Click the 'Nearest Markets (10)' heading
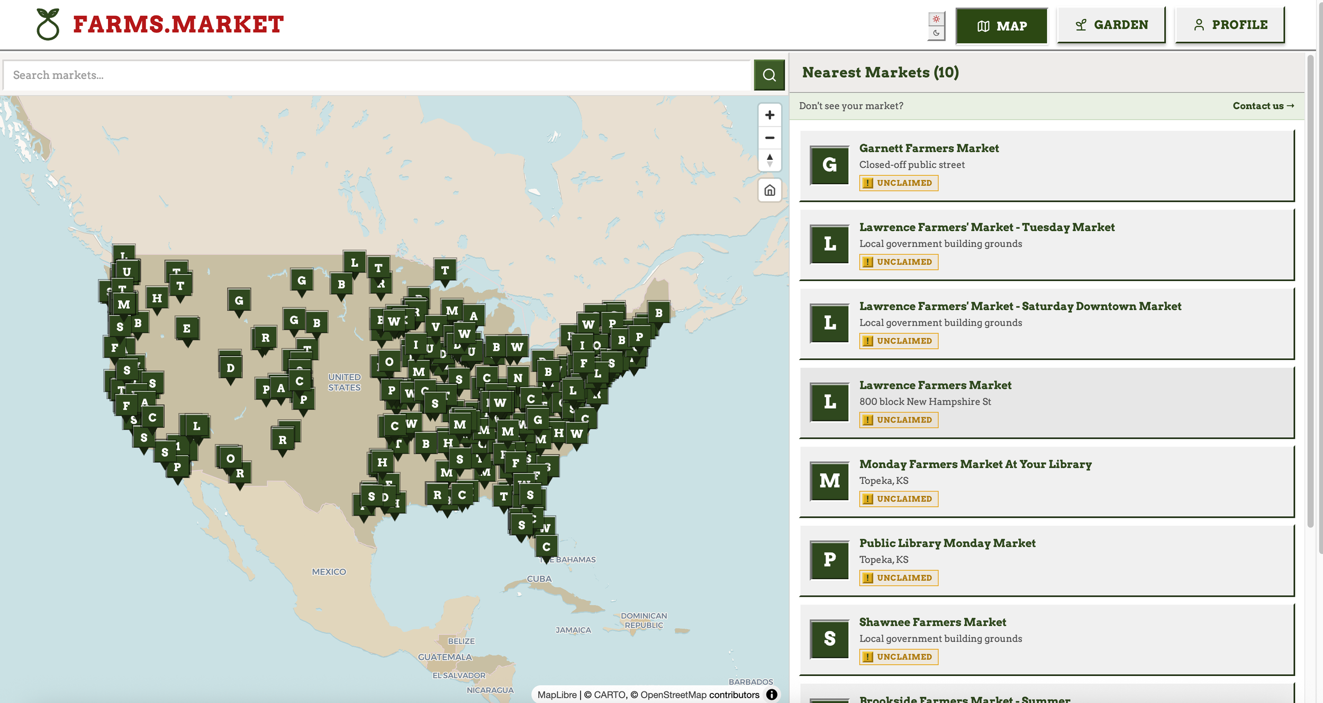This screenshot has width=1323, height=703. (x=880, y=73)
